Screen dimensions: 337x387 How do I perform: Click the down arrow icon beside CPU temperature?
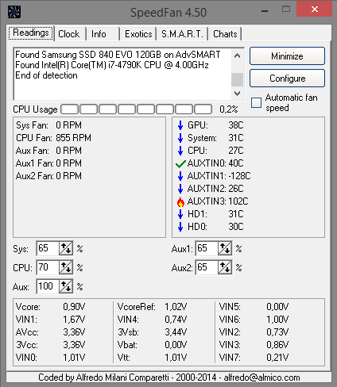[180, 151]
